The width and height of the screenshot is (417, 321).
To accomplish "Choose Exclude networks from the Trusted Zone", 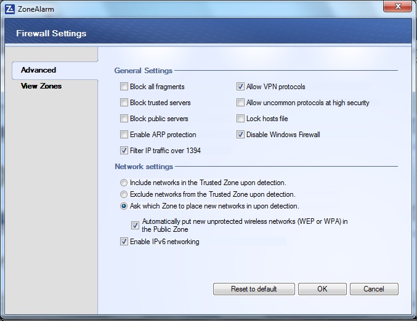I will [x=124, y=194].
